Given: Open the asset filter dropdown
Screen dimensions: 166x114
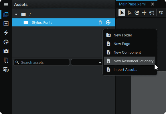Looking at the screenshot, I should click(87, 62).
